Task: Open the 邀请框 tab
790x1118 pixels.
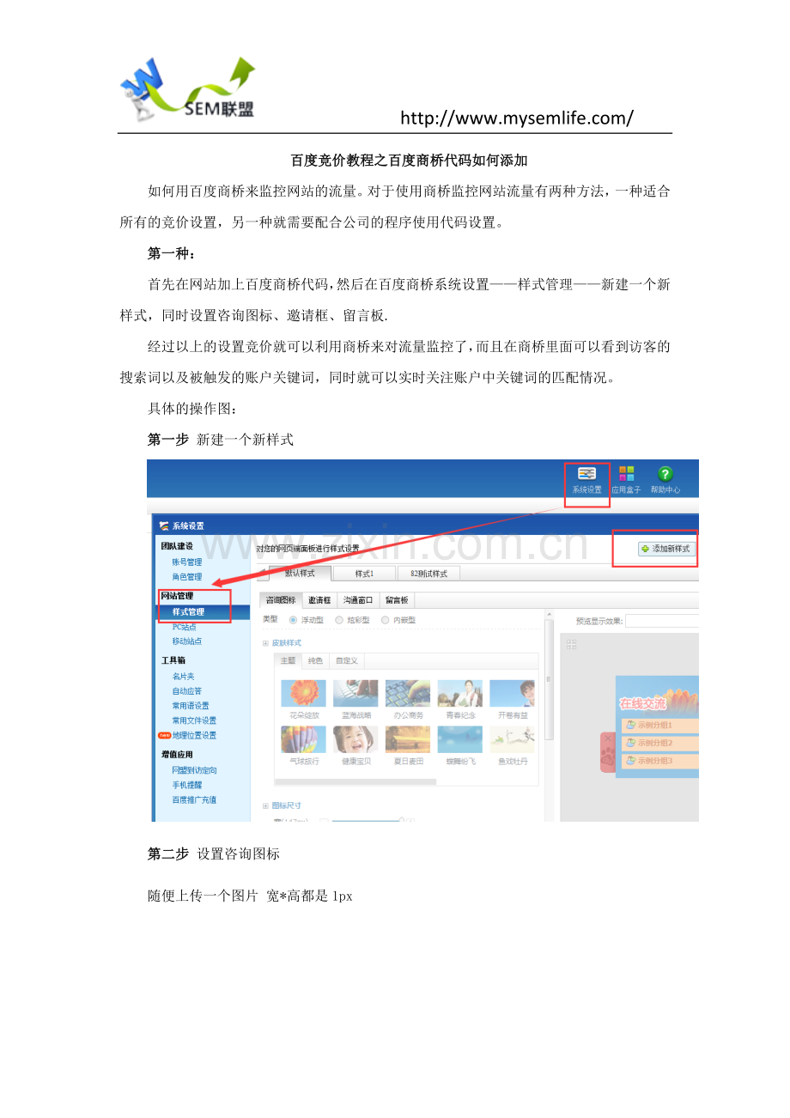Action: point(320,600)
